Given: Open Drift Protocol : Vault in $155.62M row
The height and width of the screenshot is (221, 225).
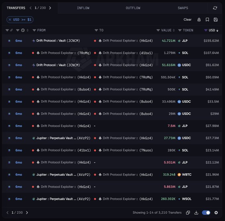Looking at the screenshot, I should click(58, 41).
